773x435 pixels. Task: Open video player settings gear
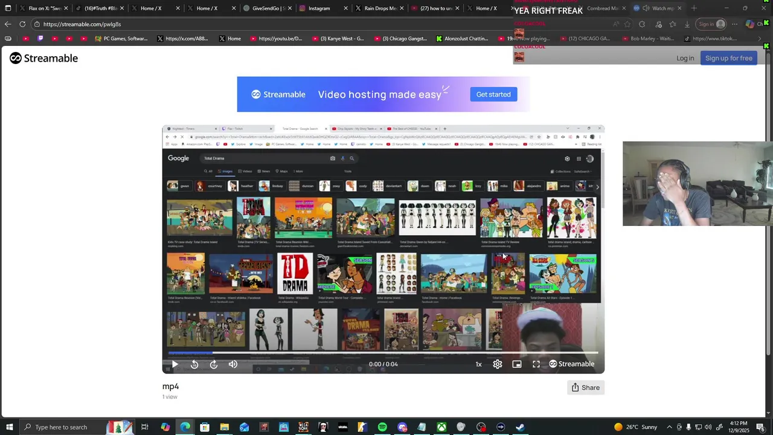tap(498, 364)
